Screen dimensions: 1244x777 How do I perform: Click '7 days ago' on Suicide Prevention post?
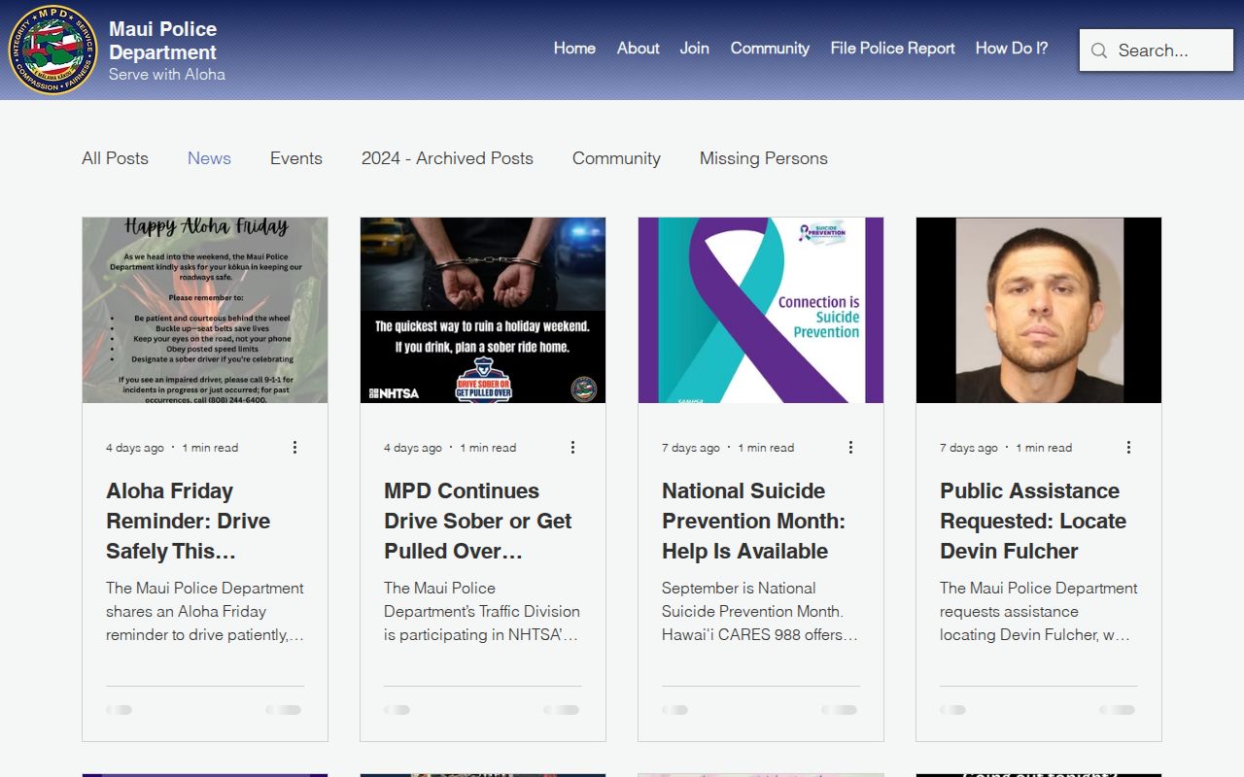pyautogui.click(x=691, y=448)
